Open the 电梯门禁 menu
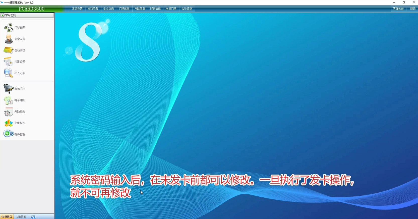The width and height of the screenshot is (418, 219). click(x=171, y=9)
